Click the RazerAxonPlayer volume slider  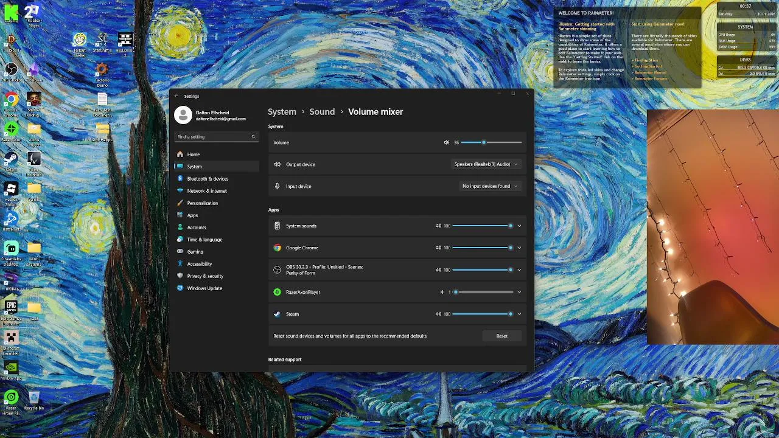[x=483, y=292]
